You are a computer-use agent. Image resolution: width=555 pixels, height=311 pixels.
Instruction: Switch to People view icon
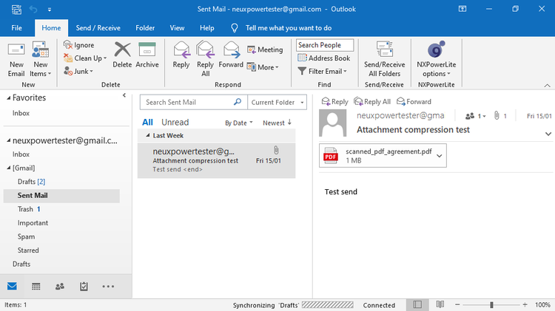[x=60, y=287]
